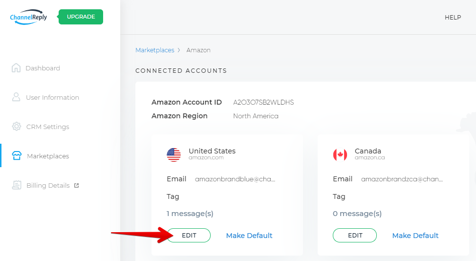Open the CRM Settings gear icon
The height and width of the screenshot is (261, 476).
[17, 126]
